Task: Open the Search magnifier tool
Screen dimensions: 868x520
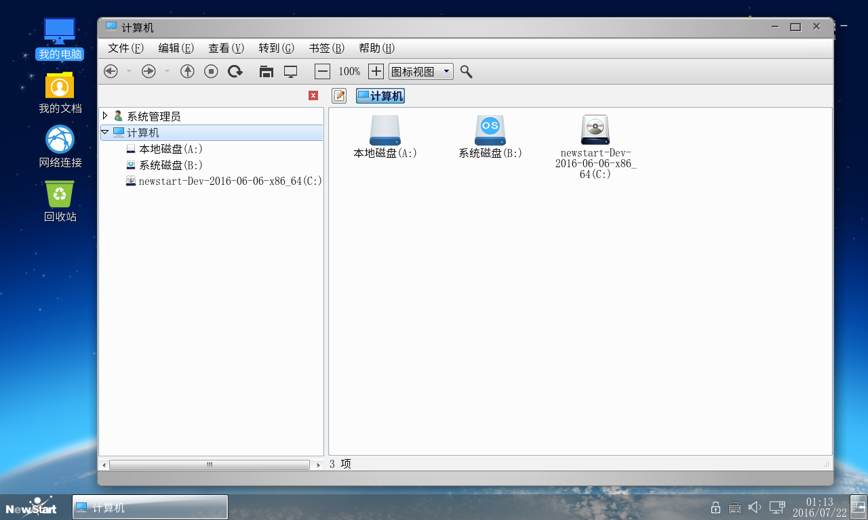Action: pyautogui.click(x=466, y=71)
